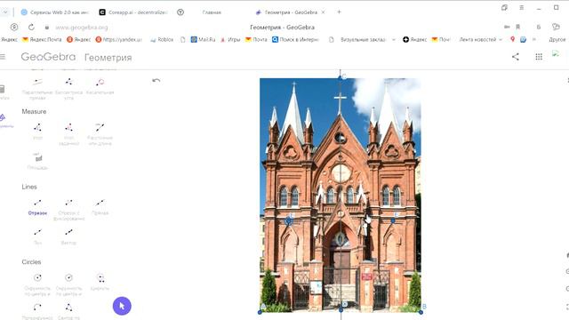This screenshot has width=569, height=320.
Task: Open the Другое bookmarks folder
Action: click(557, 39)
